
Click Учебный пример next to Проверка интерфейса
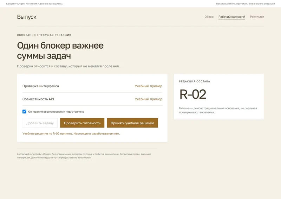pyautogui.click(x=148, y=86)
